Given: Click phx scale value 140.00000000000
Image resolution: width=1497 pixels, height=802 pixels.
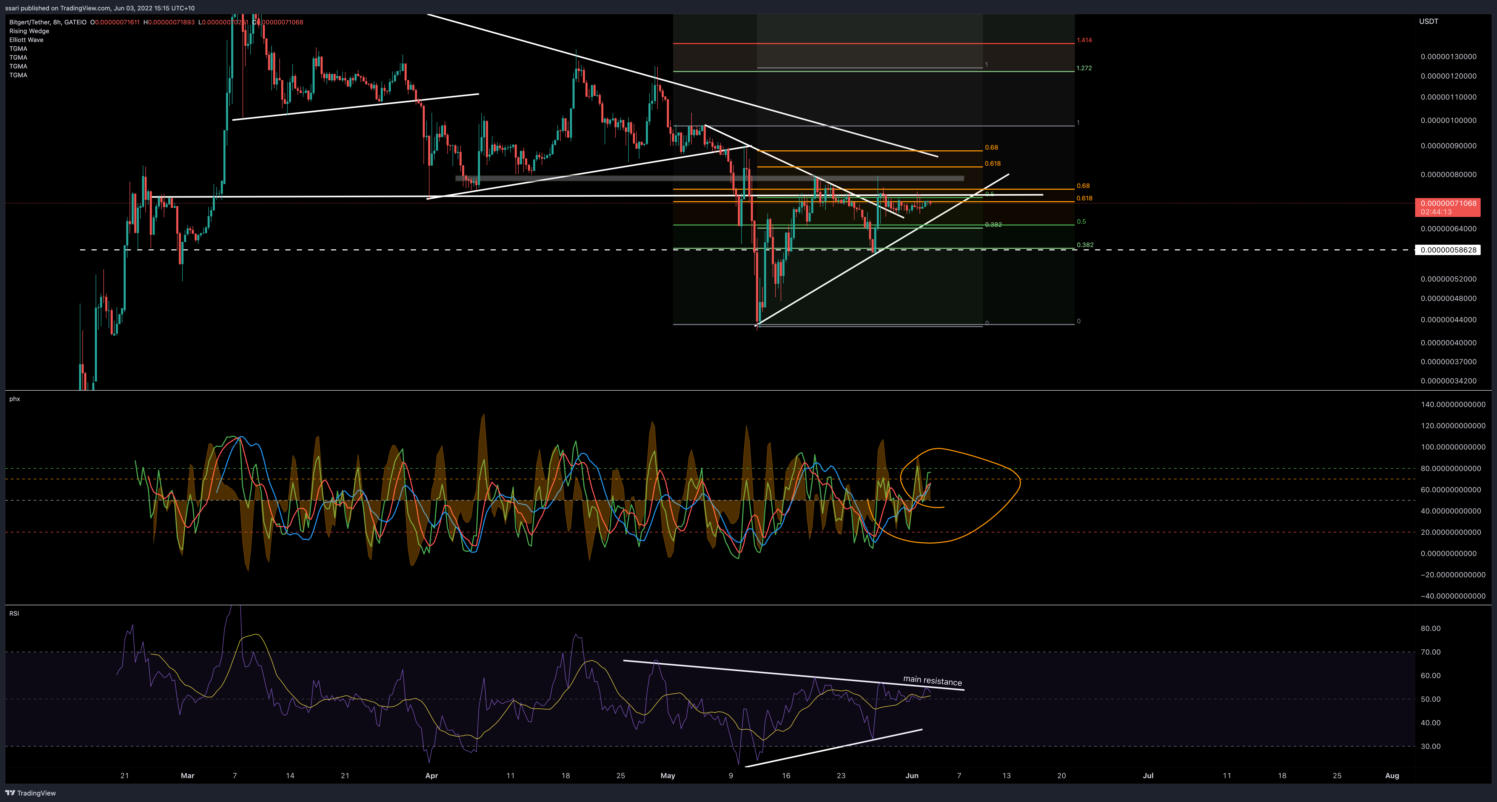Looking at the screenshot, I should click(x=1453, y=404).
